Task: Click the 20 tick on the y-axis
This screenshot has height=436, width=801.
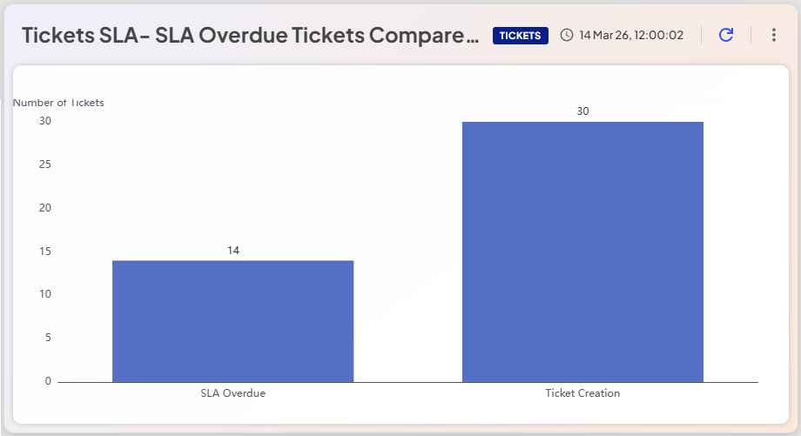Action: click(45, 208)
